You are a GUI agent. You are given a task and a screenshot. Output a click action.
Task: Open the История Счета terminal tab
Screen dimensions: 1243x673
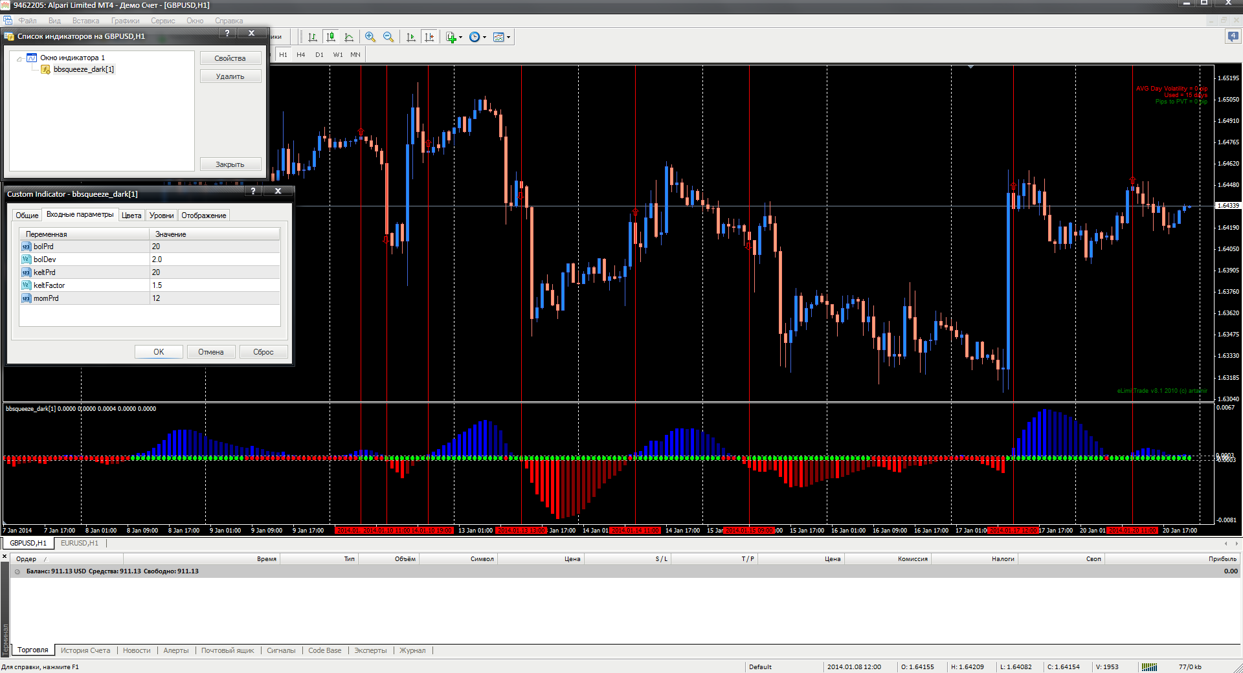coord(85,650)
